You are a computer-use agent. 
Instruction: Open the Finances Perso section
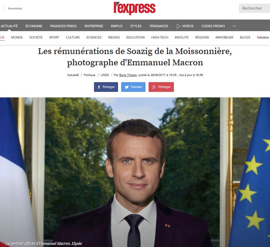(x=63, y=26)
